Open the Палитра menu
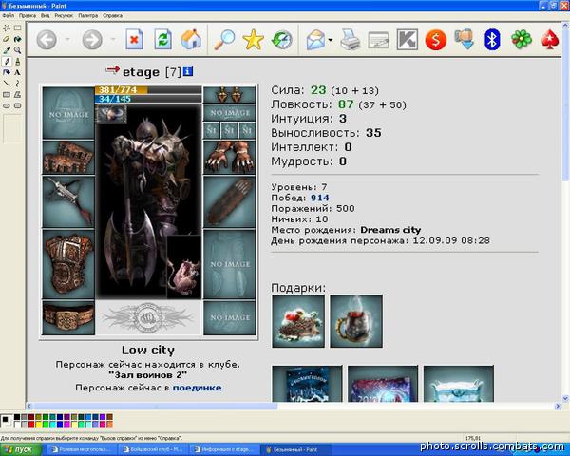Viewport: 570px width, 456px height. click(x=88, y=15)
